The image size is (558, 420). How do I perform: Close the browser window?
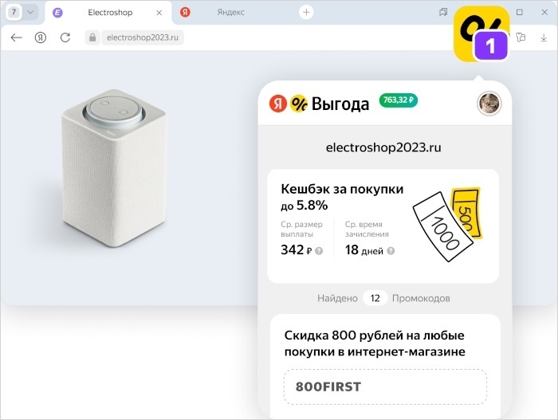[544, 13]
